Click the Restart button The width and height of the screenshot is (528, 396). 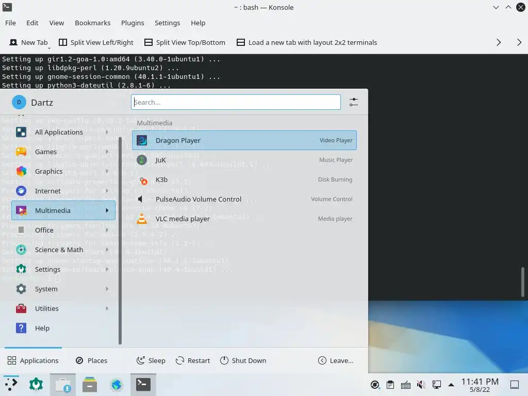(x=193, y=360)
